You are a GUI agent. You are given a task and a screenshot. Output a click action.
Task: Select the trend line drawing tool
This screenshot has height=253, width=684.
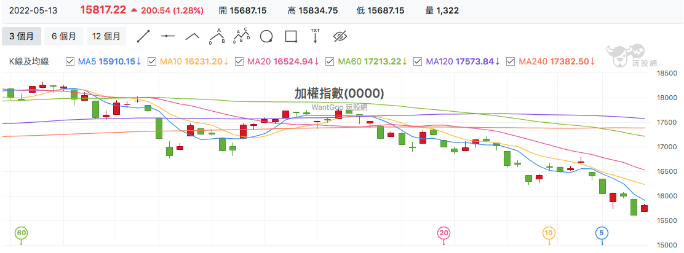click(x=143, y=36)
